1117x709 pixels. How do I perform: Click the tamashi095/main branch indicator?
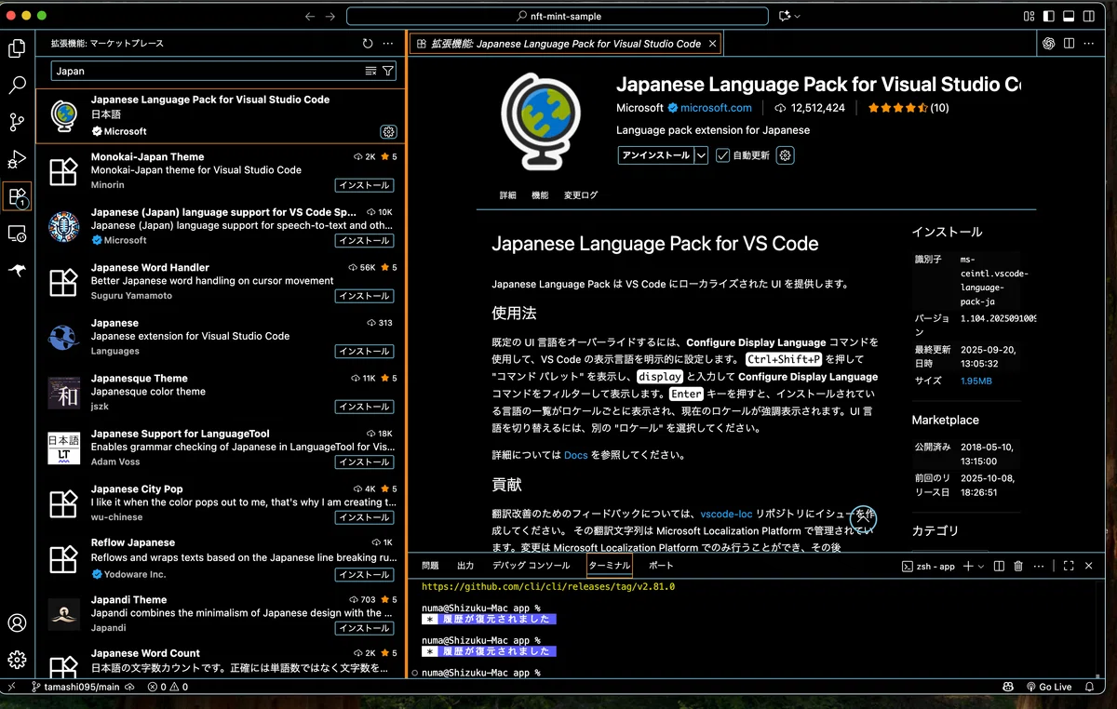point(75,687)
